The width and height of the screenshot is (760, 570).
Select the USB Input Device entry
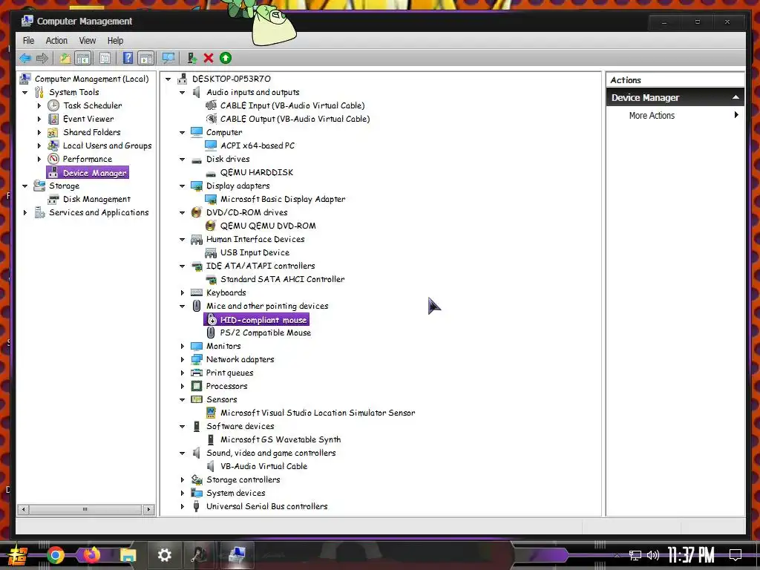255,252
